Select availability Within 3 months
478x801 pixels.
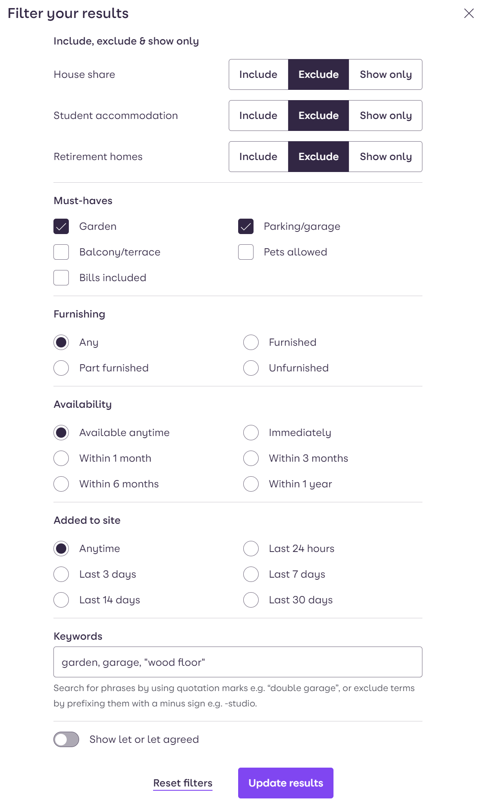click(x=251, y=458)
